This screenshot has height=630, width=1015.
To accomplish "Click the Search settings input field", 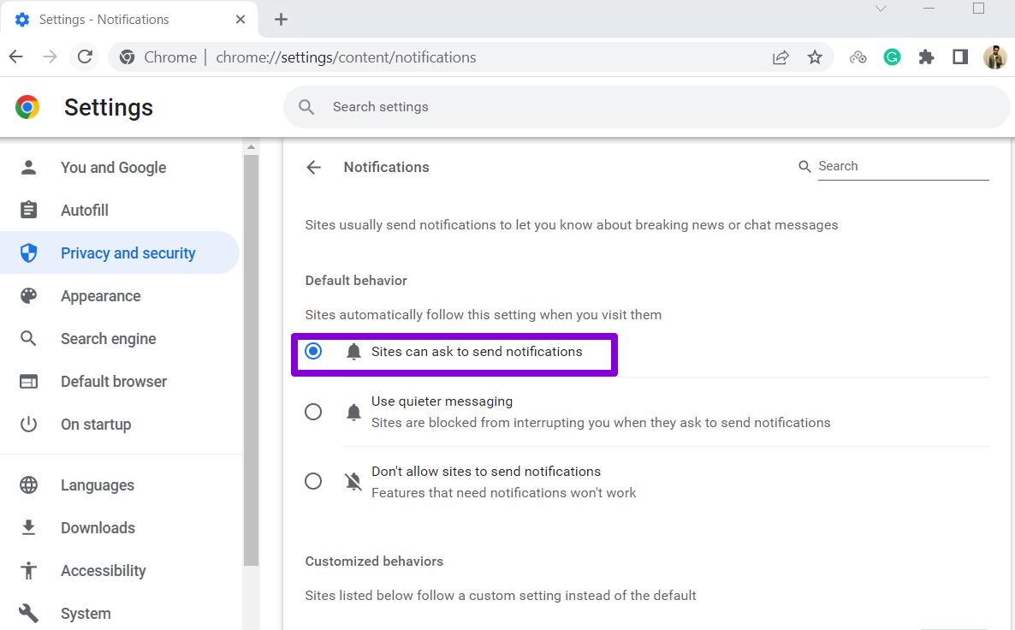I will (647, 107).
